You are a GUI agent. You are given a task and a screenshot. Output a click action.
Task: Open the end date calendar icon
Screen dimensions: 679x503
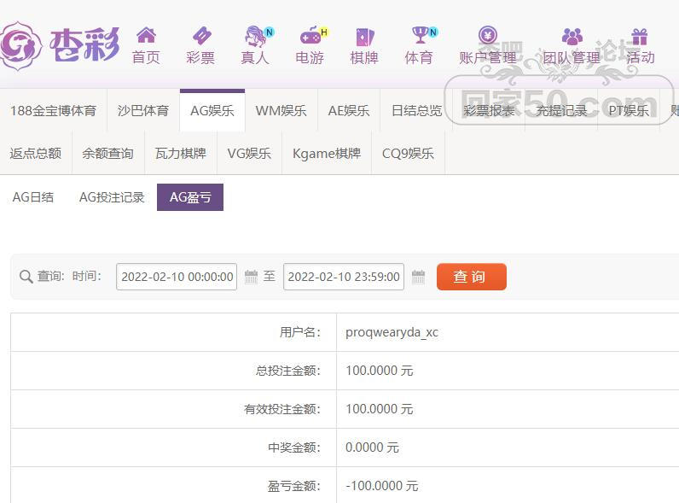click(418, 277)
